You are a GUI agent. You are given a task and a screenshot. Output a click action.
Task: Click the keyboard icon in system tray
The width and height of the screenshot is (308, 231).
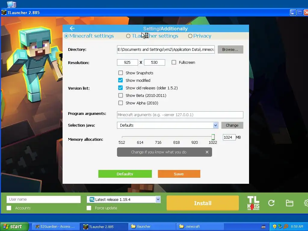263,227
